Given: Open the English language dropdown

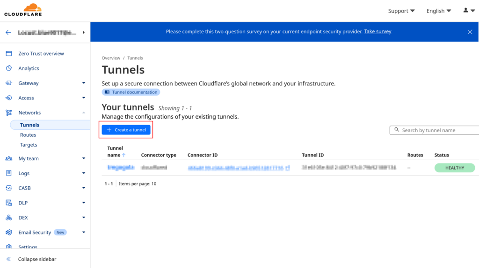Looking at the screenshot, I should tap(439, 11).
